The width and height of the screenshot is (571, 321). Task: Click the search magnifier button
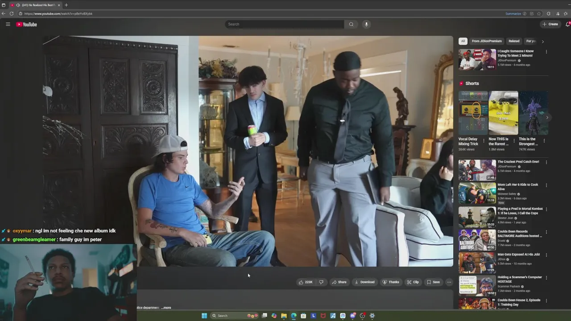pos(351,24)
